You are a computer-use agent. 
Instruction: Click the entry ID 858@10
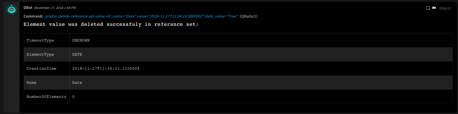pyautogui.click(x=445, y=8)
